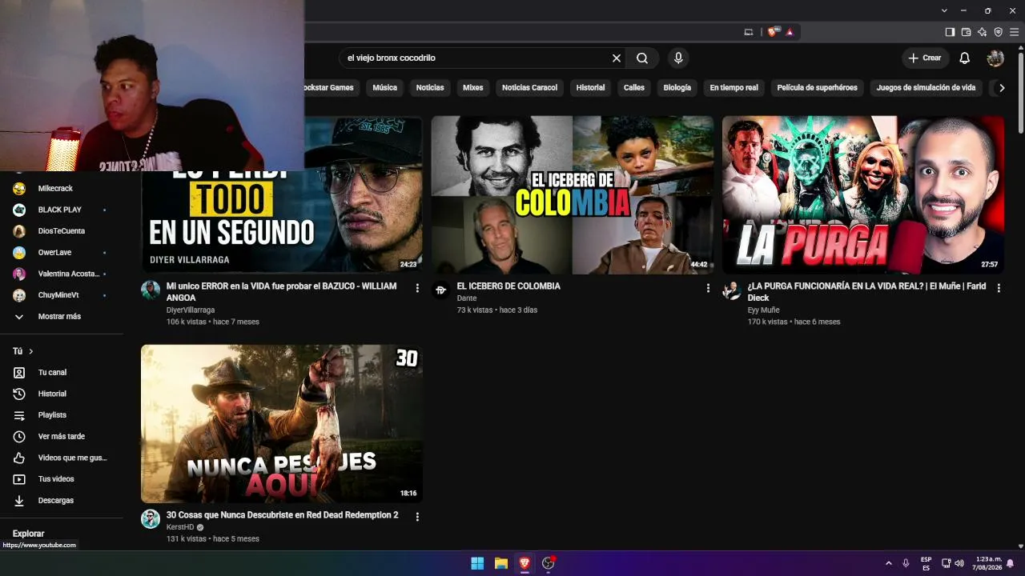
Task: Open Brave Leo AI sparkle icon
Action: [982, 32]
